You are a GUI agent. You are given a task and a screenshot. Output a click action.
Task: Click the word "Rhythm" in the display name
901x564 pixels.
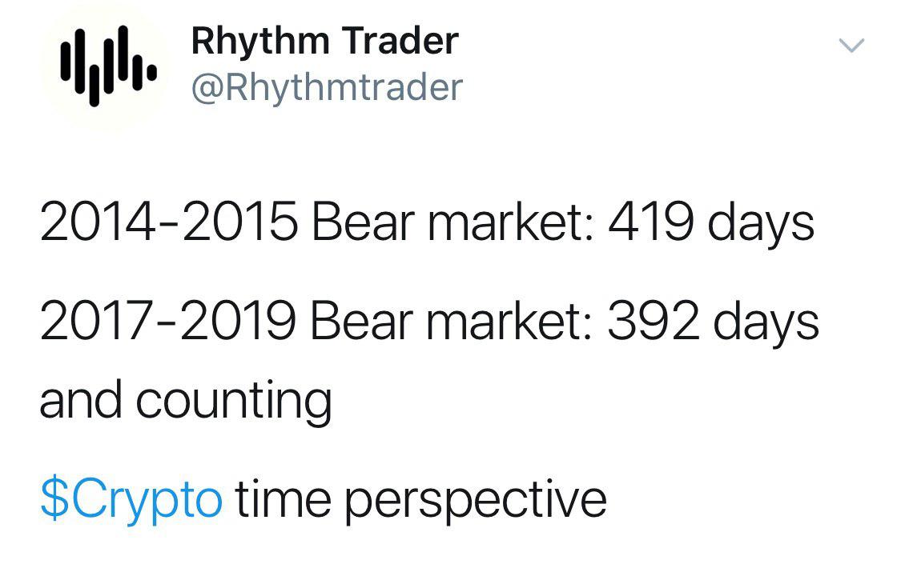pyautogui.click(x=258, y=41)
